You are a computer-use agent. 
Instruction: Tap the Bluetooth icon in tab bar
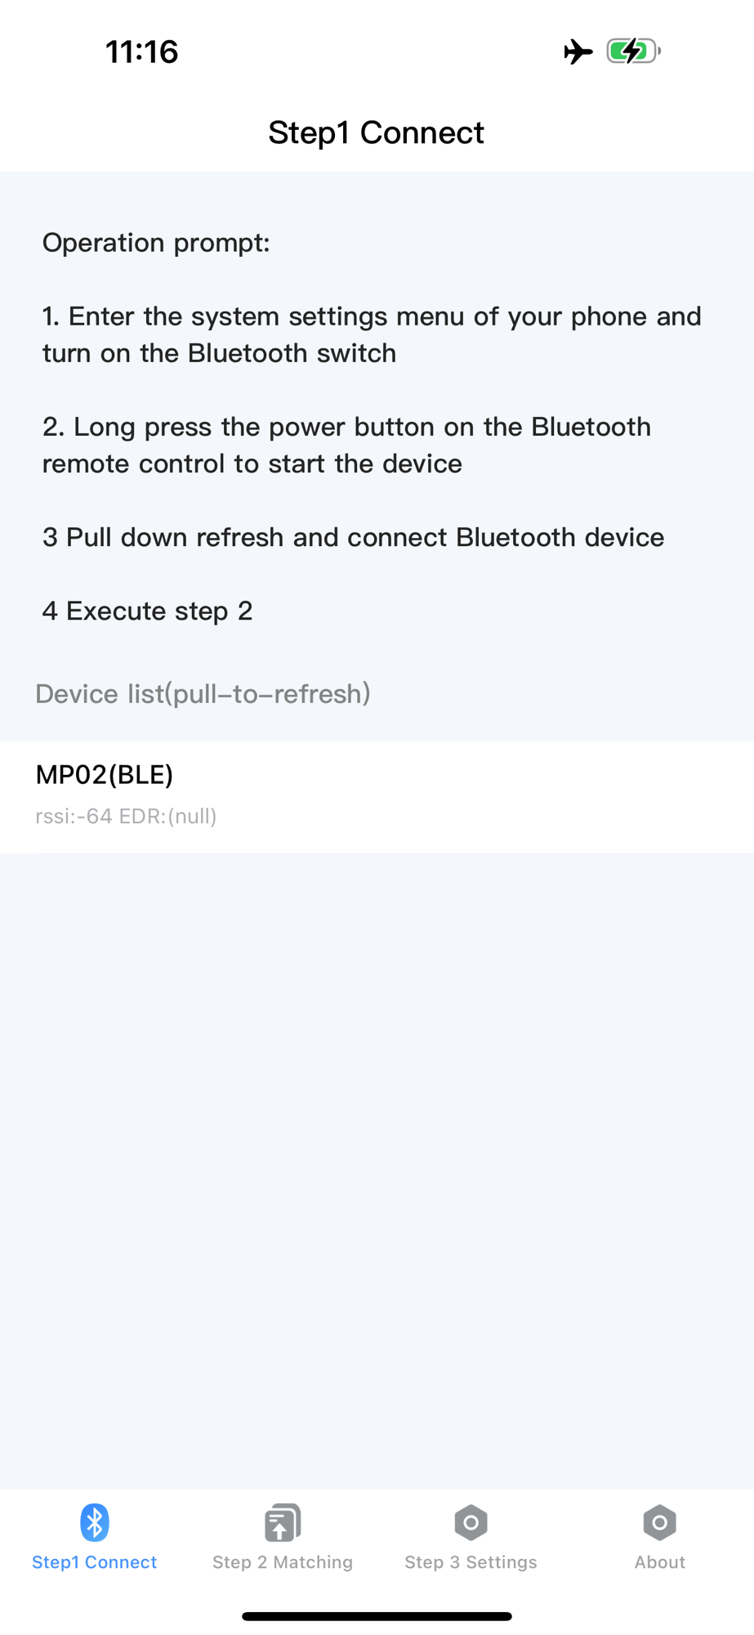tap(95, 1522)
